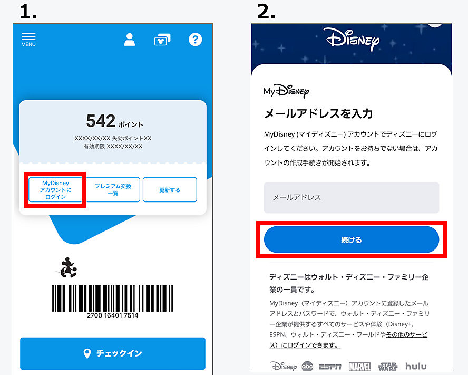This screenshot has height=375, width=468.
Task: Open the MENU hamburger icon
Action: pyautogui.click(x=28, y=40)
